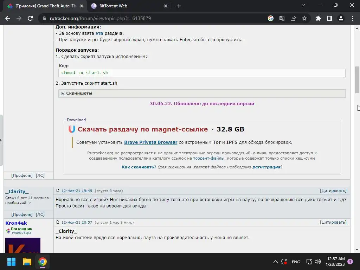The image size is (360, 270).
Task: Open the first post's ЛС link
Action: coord(40,175)
